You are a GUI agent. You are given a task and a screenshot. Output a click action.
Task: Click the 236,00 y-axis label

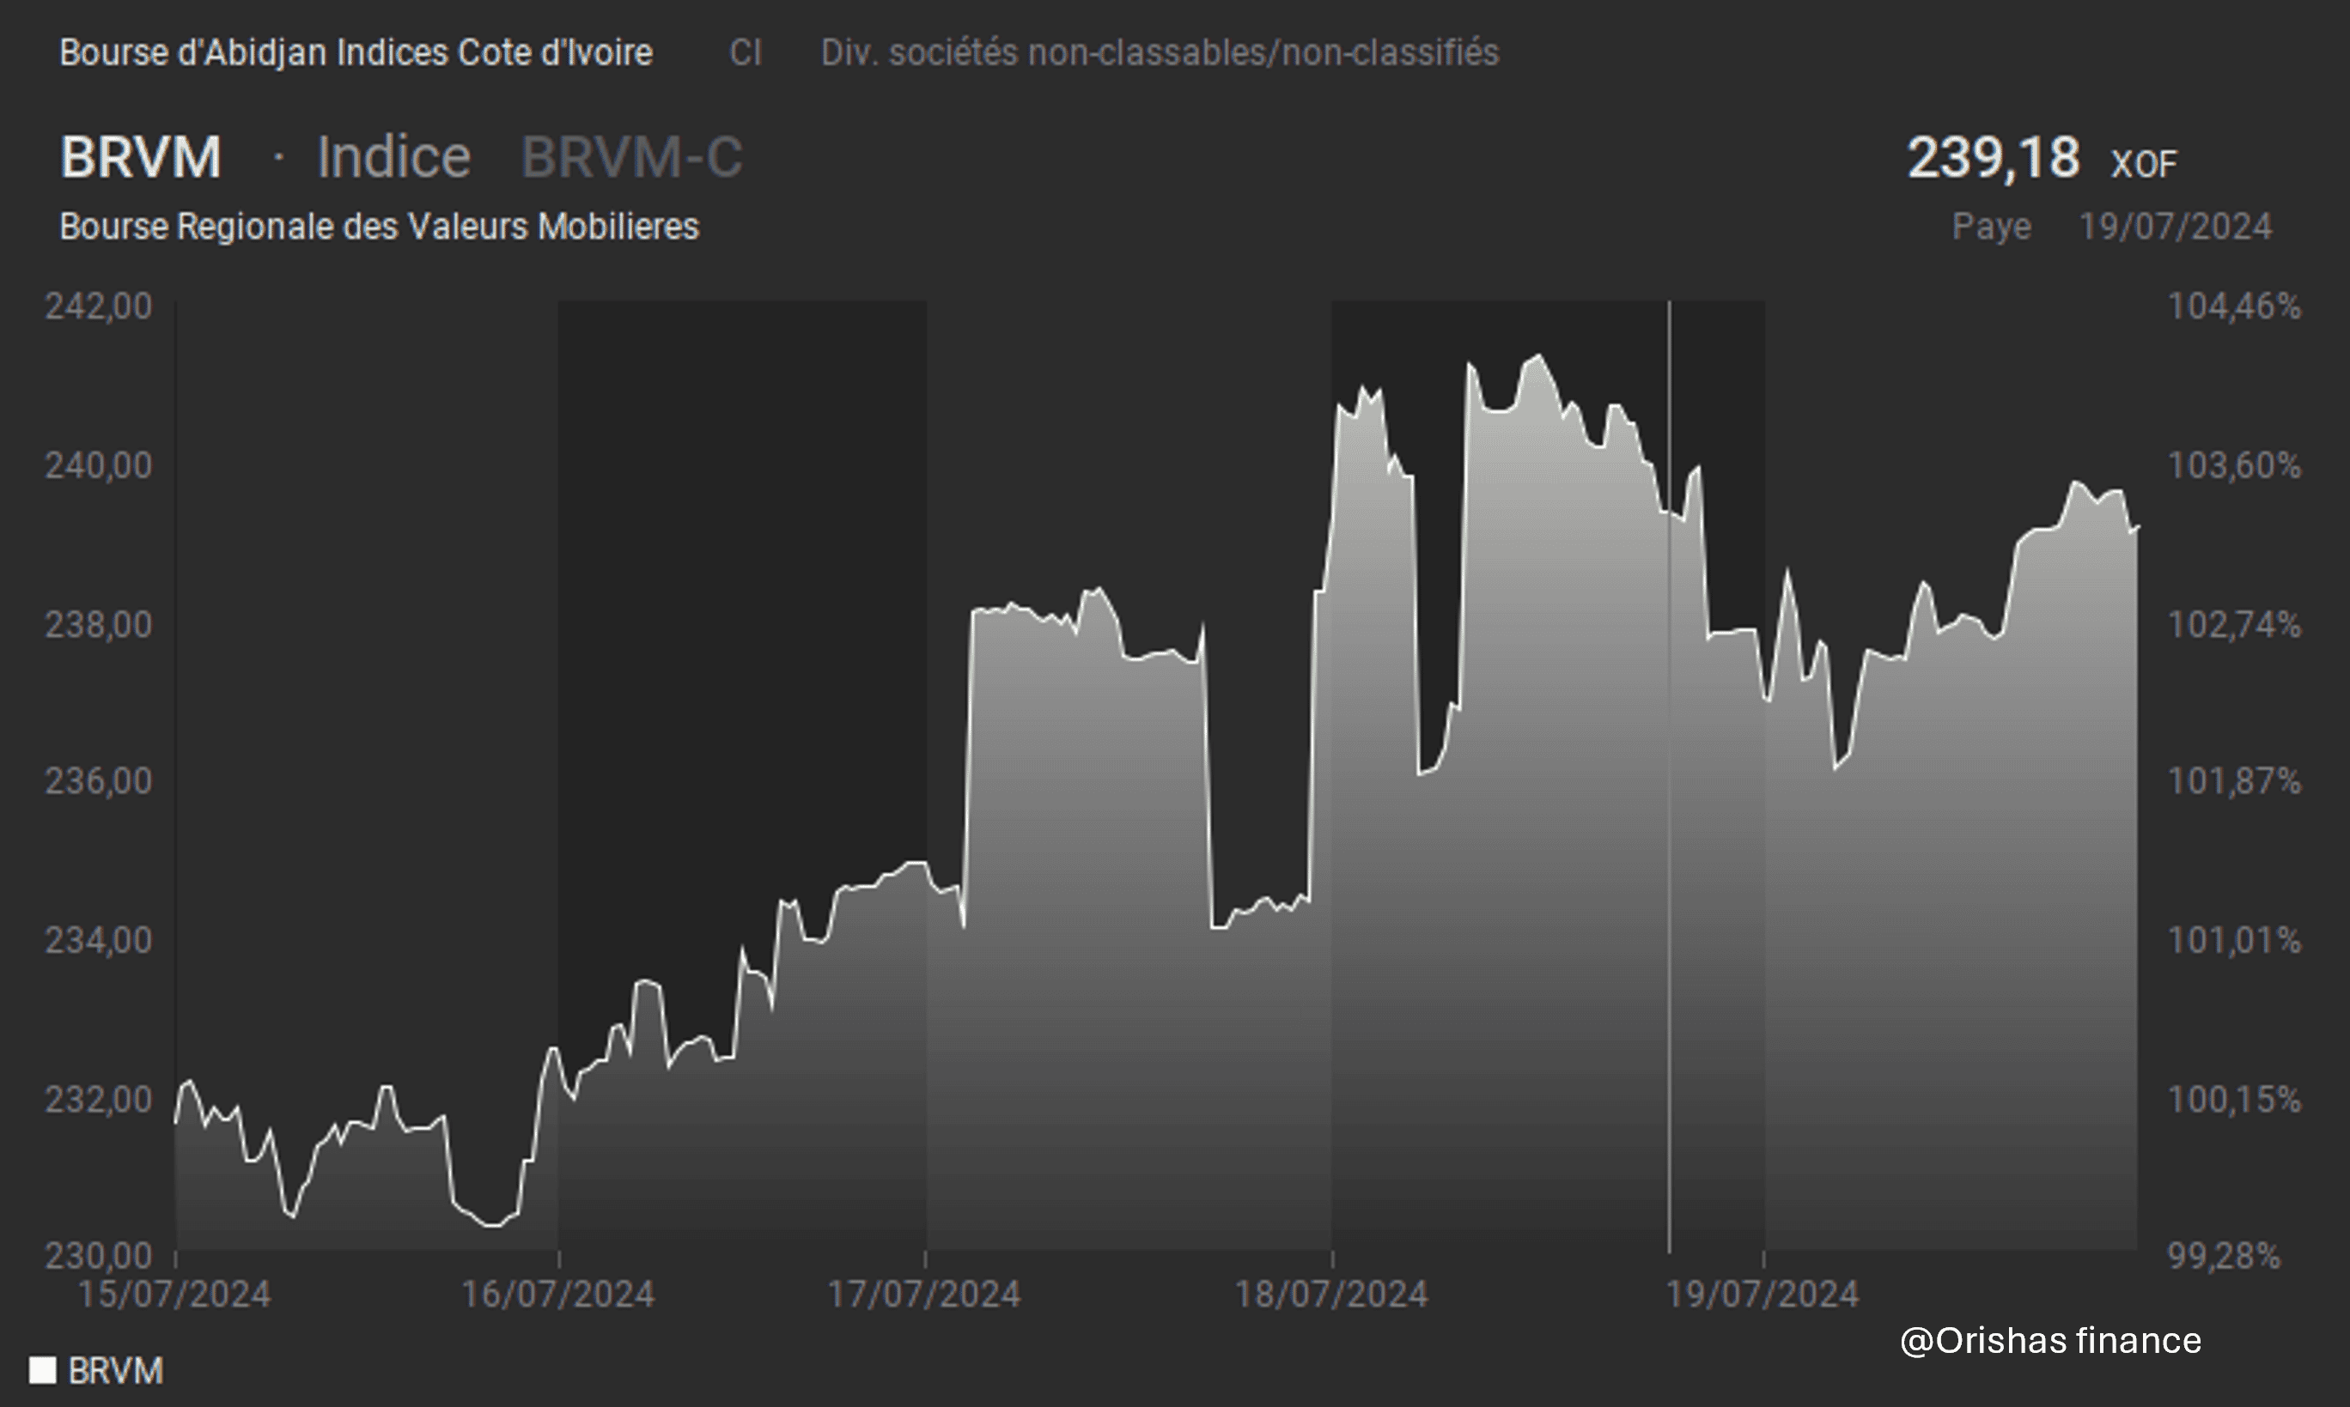(99, 781)
